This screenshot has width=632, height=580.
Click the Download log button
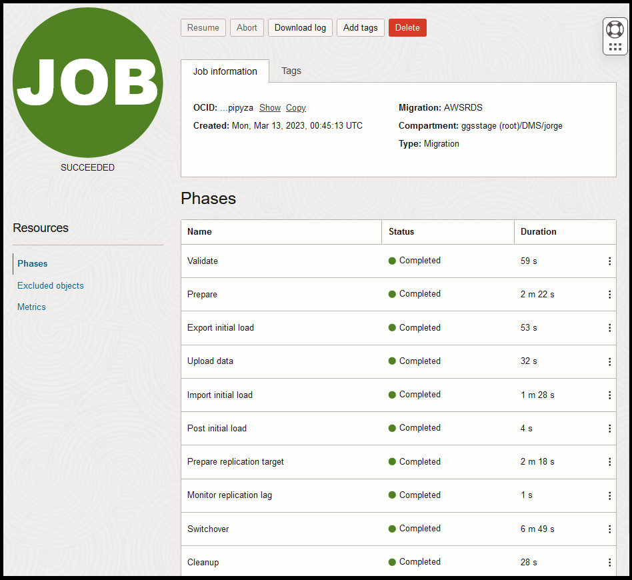pyautogui.click(x=300, y=27)
